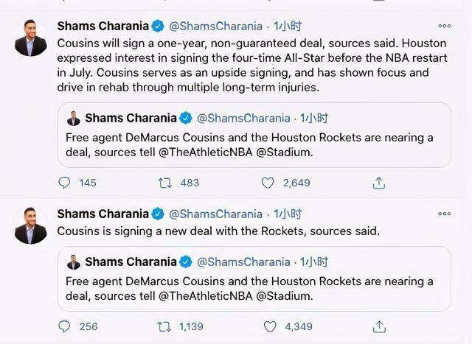Share the first Shams Charania tweet
The height and width of the screenshot is (344, 472).
379,183
